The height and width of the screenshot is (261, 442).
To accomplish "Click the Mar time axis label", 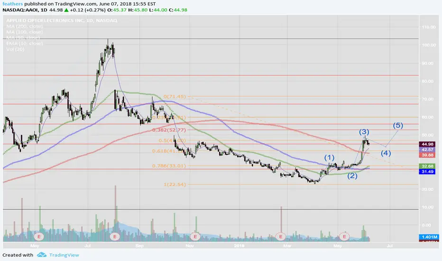I will (287, 246).
